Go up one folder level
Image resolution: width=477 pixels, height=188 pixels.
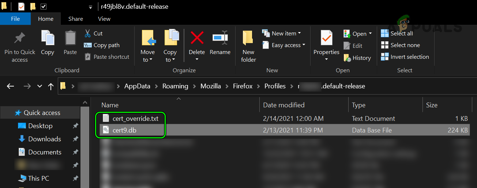51,86
